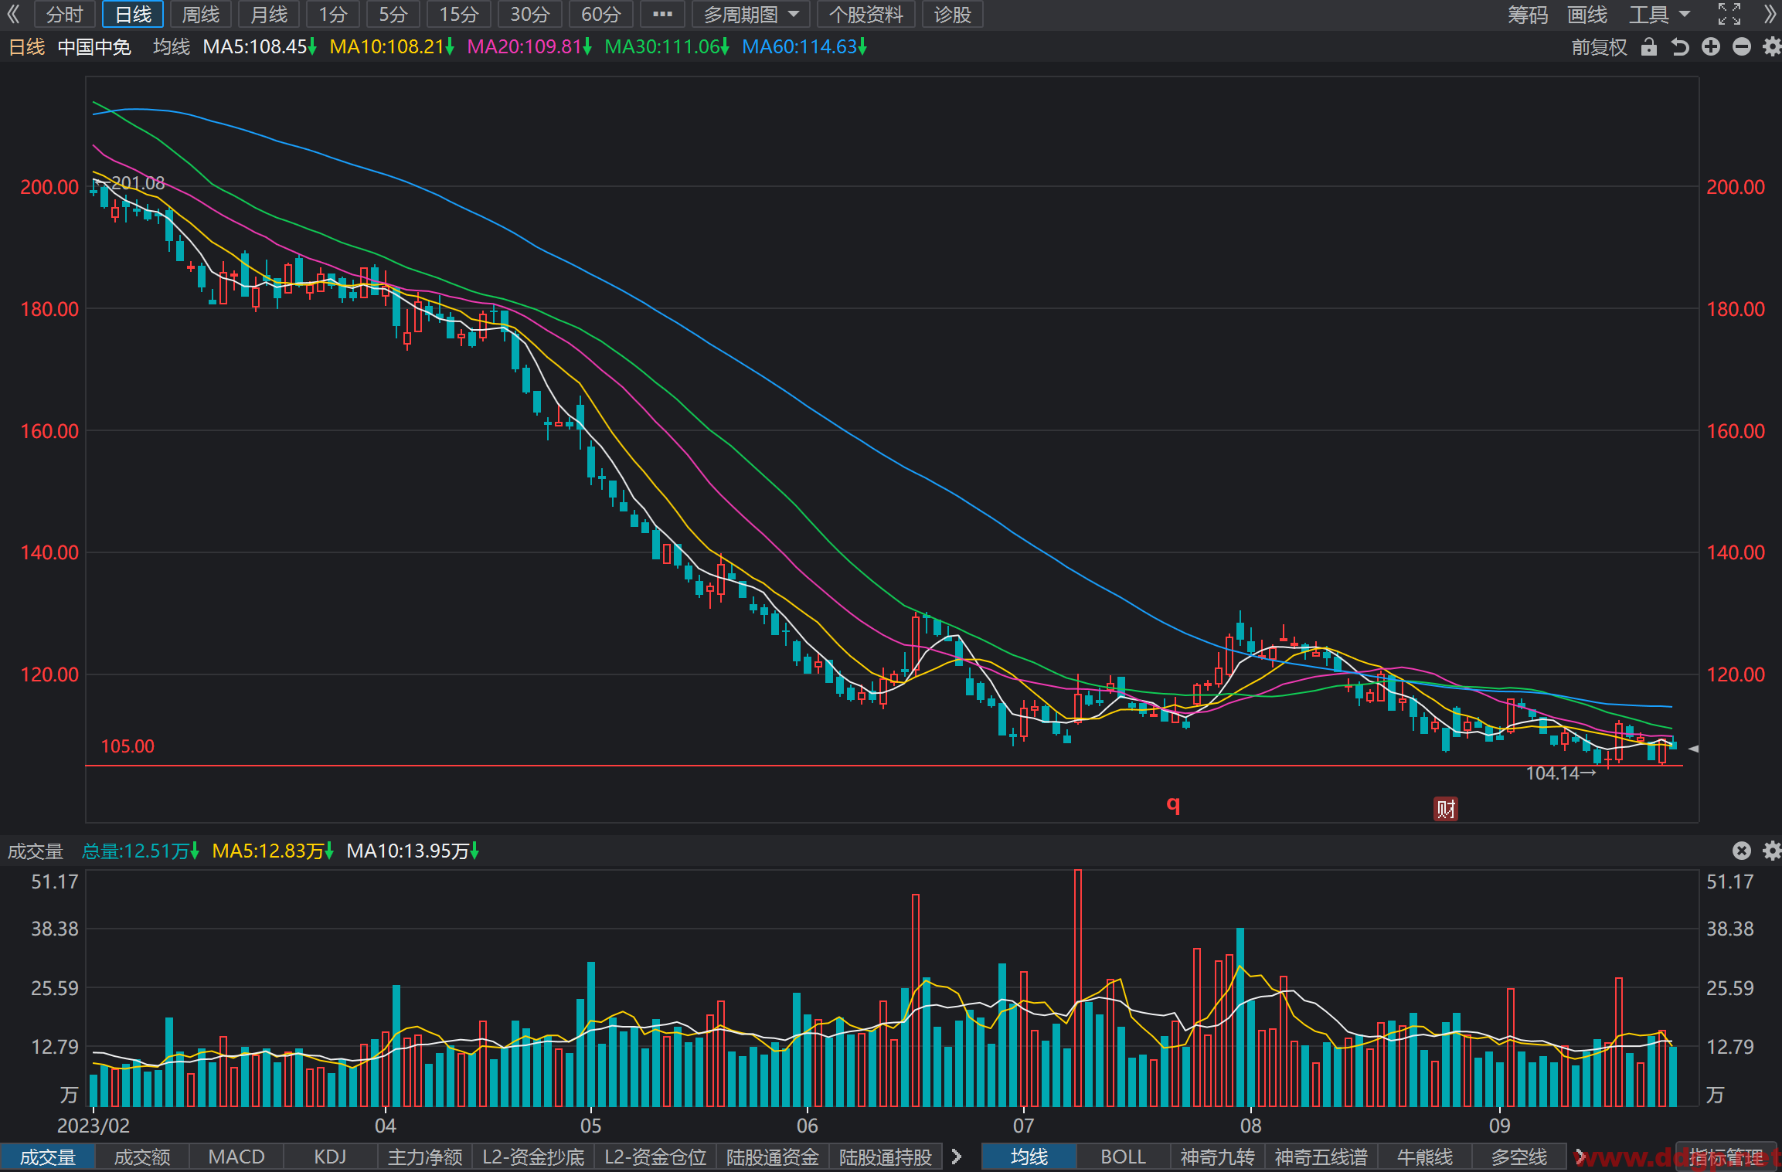Select 成交量 volume indicator tab
Screen dimensions: 1782x1172
pos(48,1157)
